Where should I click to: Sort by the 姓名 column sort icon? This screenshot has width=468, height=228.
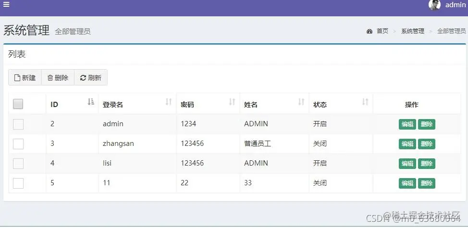301,102
